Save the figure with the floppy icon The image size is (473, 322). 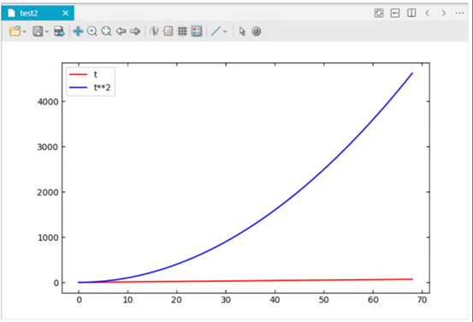pyautogui.click(x=38, y=31)
